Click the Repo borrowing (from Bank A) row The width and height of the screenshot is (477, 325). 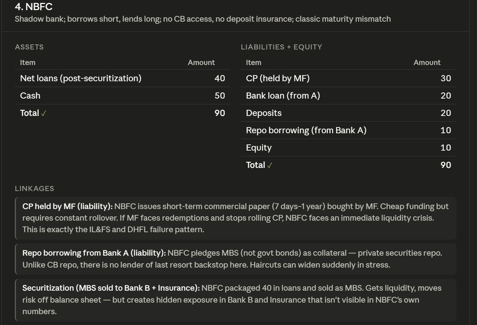(x=348, y=130)
